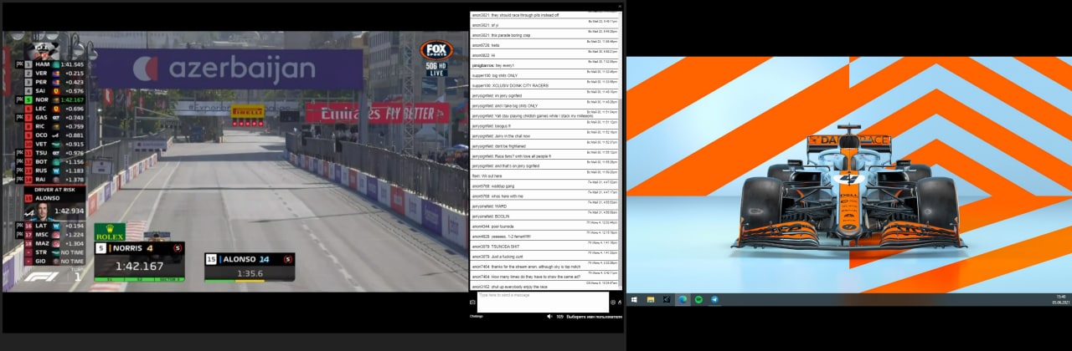The height and width of the screenshot is (351, 1072).
Task: Click chat message 'poor tsunoda'
Action: pyautogui.click(x=502, y=226)
